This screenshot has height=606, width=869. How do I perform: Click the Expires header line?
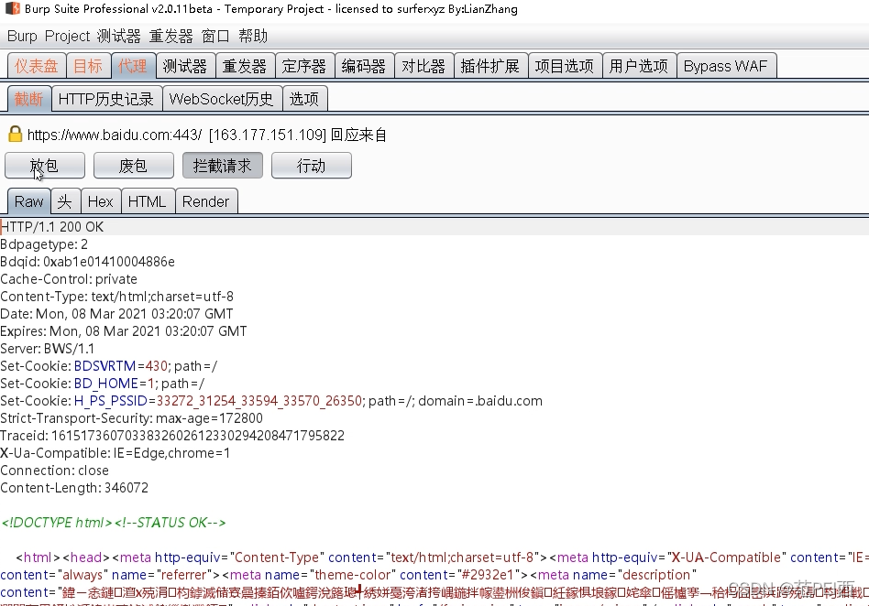(x=124, y=331)
